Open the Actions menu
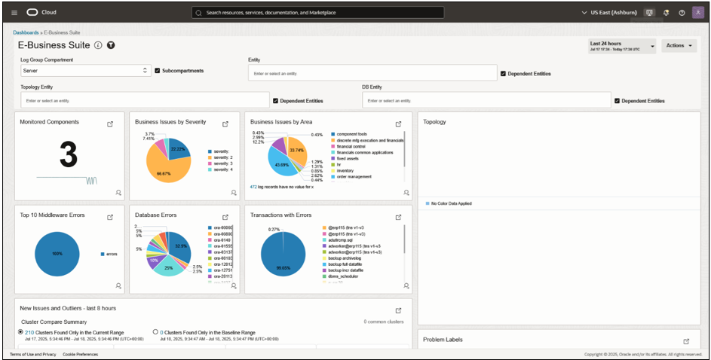 pyautogui.click(x=679, y=46)
